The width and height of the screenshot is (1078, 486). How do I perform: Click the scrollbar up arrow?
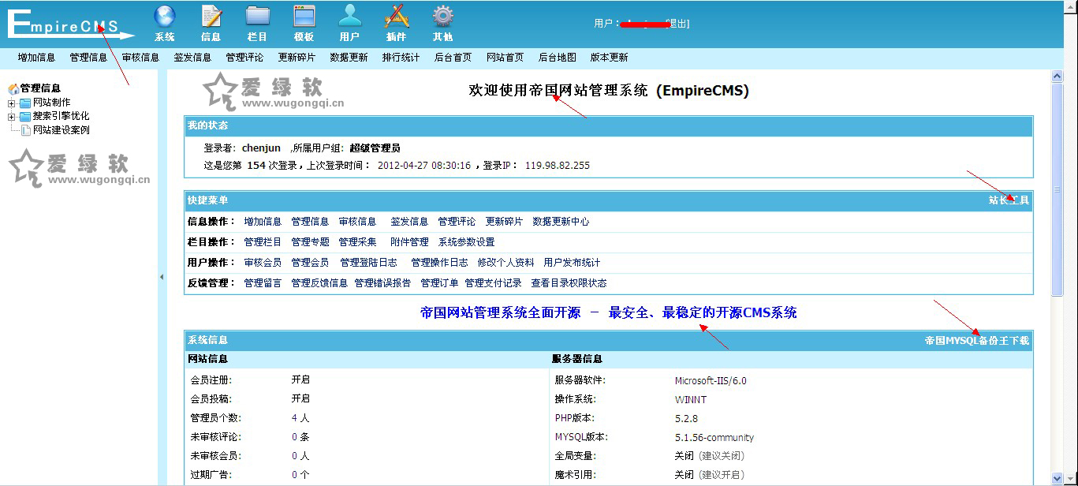click(x=1057, y=76)
